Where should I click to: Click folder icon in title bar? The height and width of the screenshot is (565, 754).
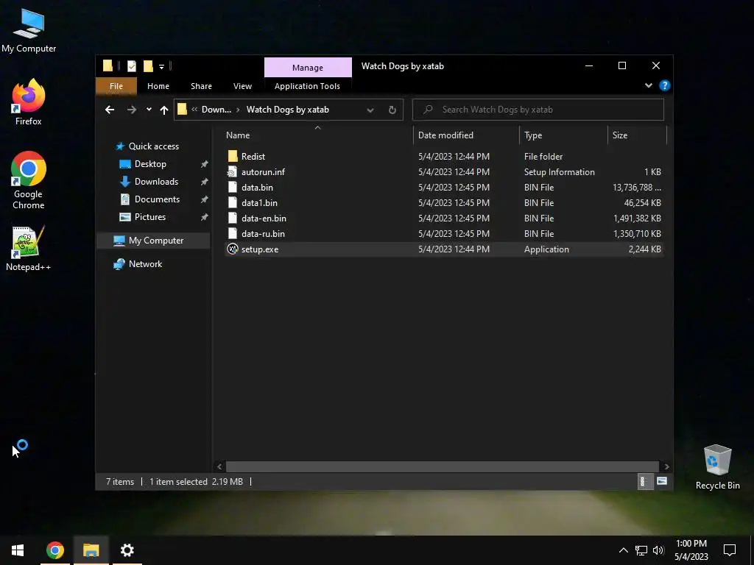tap(108, 65)
